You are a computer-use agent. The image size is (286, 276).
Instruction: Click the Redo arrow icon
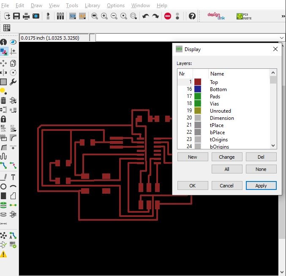(x=155, y=16)
